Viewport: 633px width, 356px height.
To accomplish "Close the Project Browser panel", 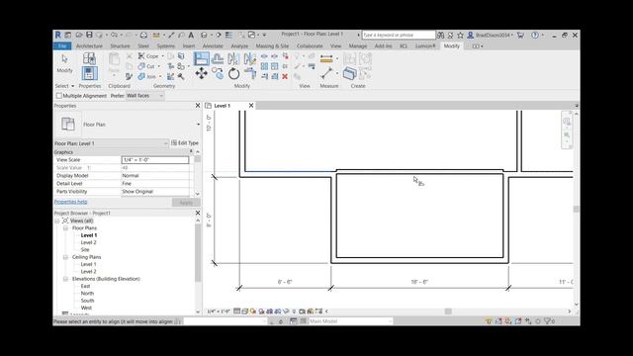I will pos(198,213).
